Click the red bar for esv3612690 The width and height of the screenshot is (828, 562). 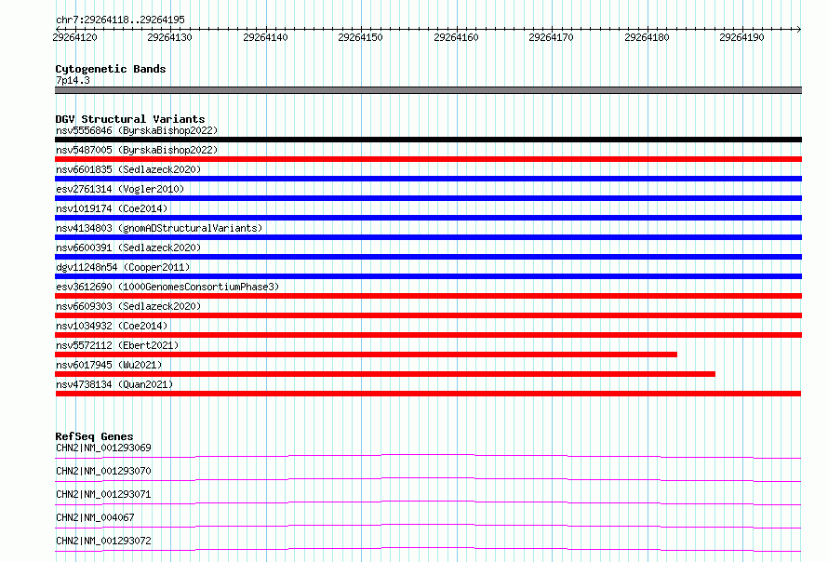pyautogui.click(x=428, y=296)
